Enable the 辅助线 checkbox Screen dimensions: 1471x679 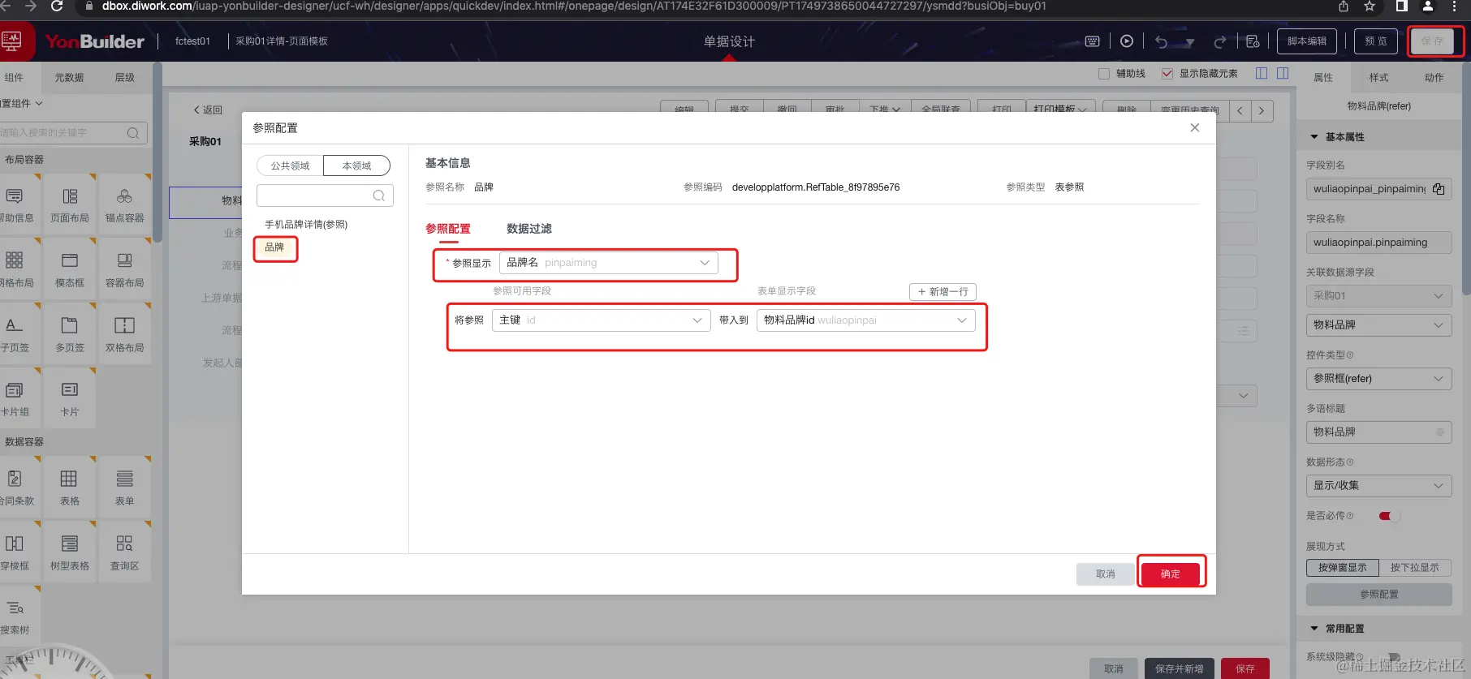(1104, 74)
